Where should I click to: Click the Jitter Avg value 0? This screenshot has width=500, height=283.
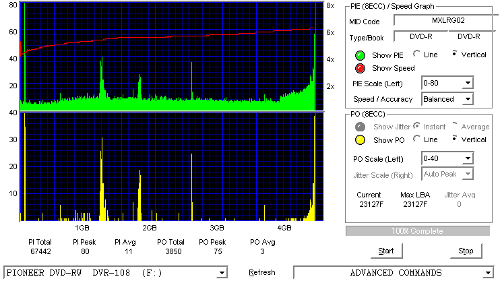[459, 204]
